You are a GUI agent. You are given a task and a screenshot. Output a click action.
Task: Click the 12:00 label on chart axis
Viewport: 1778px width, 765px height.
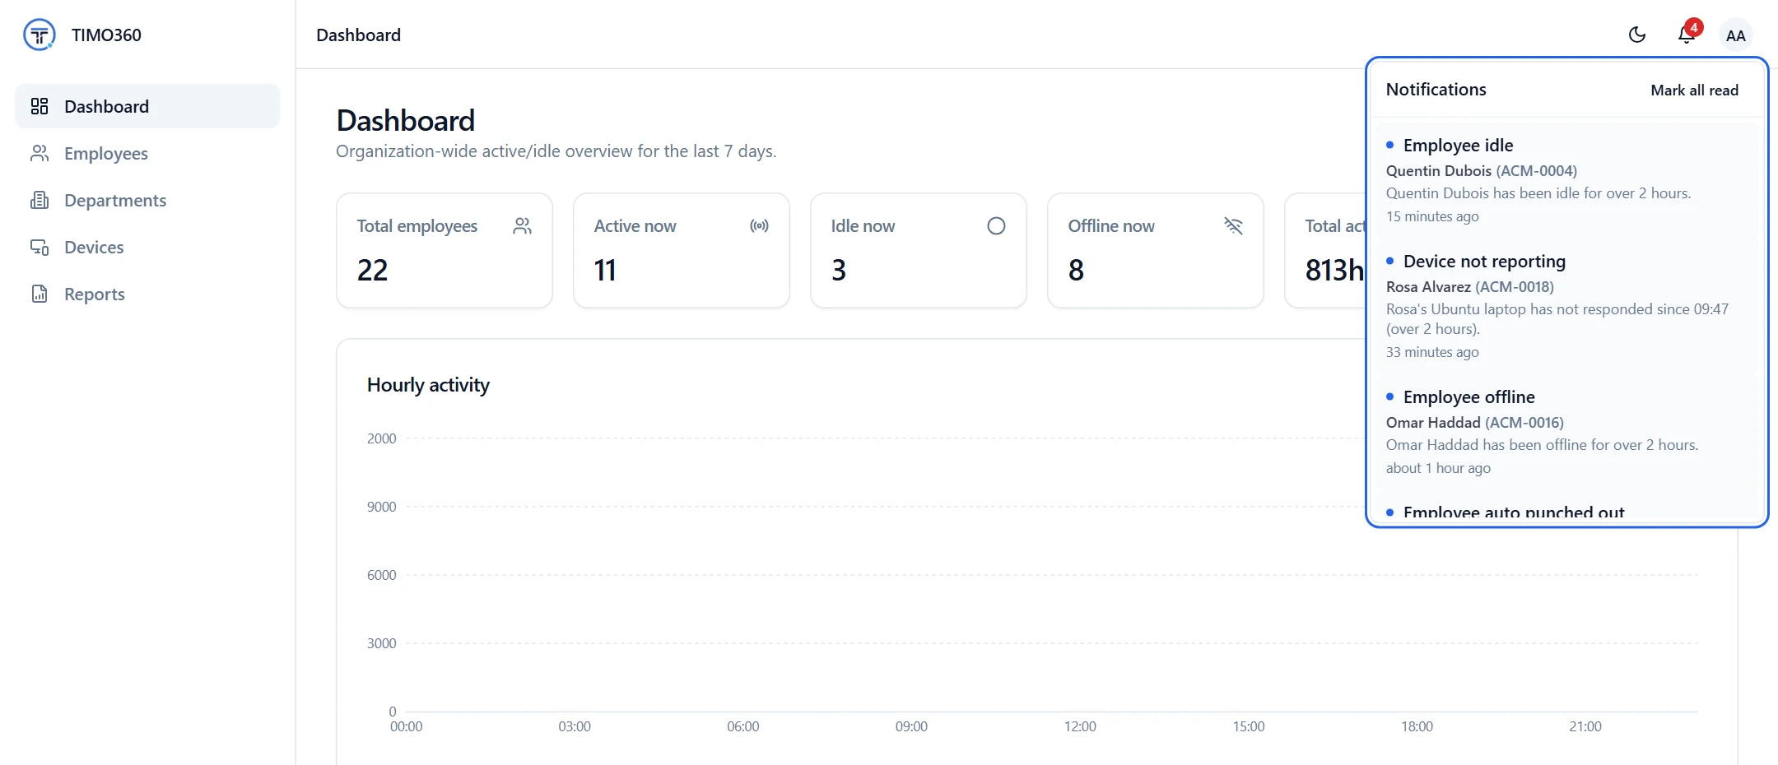1080,726
